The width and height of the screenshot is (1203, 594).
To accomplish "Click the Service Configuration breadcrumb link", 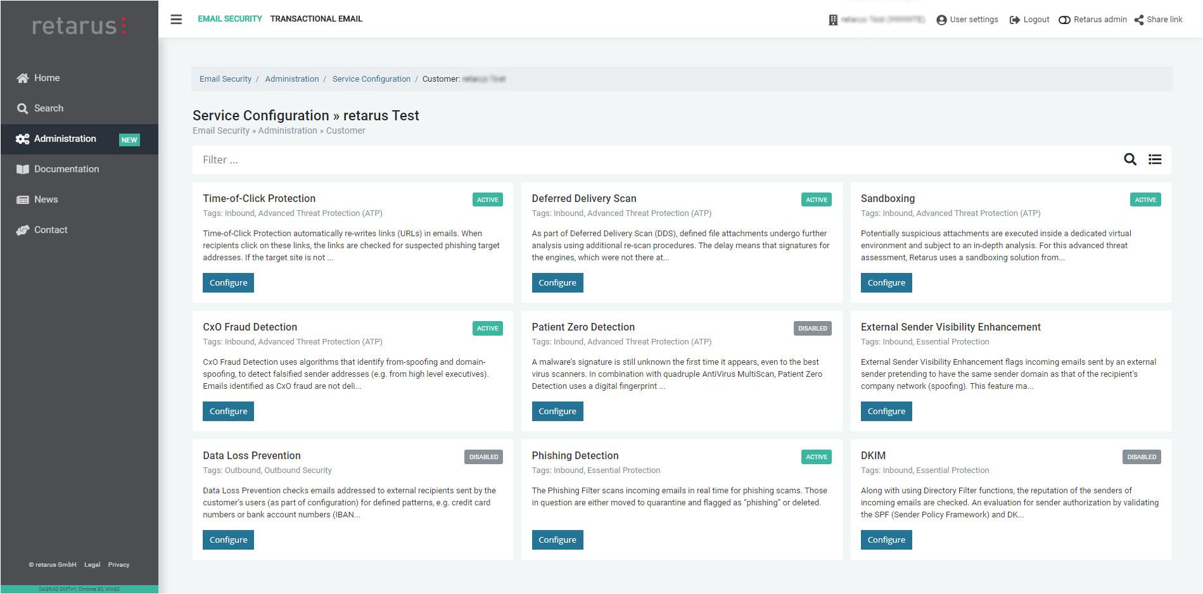I will [371, 79].
